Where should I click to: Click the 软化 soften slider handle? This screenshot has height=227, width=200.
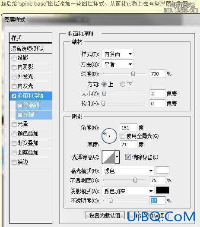[x=103, y=104]
